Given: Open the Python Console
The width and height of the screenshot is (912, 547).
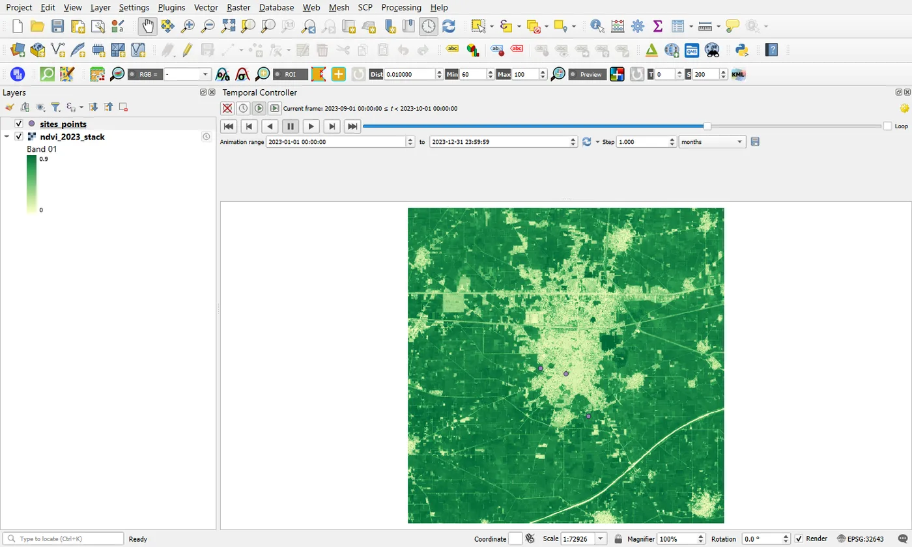Looking at the screenshot, I should point(741,49).
